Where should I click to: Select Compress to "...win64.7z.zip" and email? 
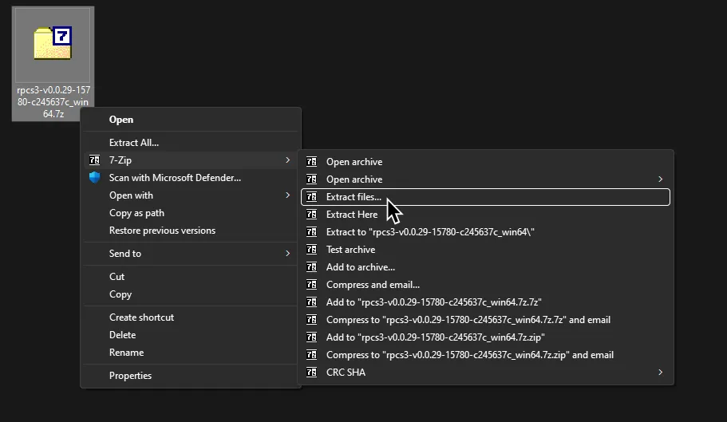(x=485, y=355)
